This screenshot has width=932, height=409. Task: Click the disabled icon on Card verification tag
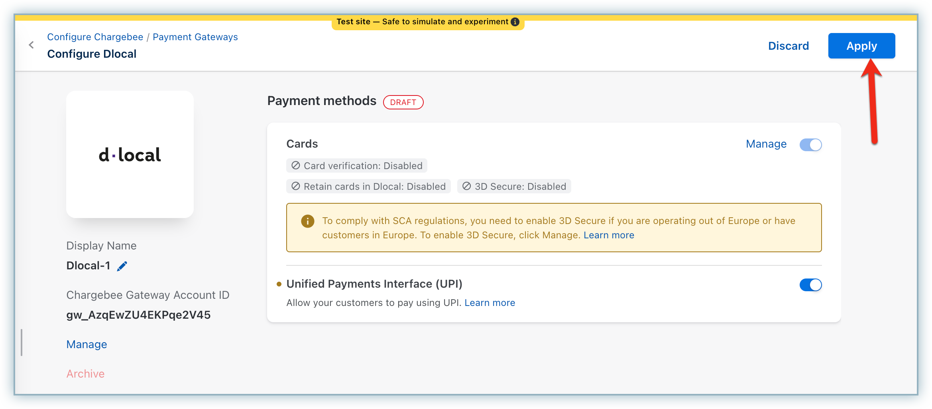coord(295,166)
